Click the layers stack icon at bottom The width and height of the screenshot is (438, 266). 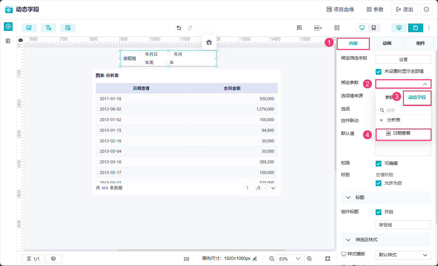54,259
